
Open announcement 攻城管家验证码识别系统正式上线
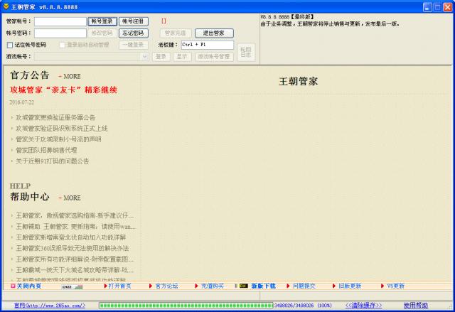coord(62,129)
